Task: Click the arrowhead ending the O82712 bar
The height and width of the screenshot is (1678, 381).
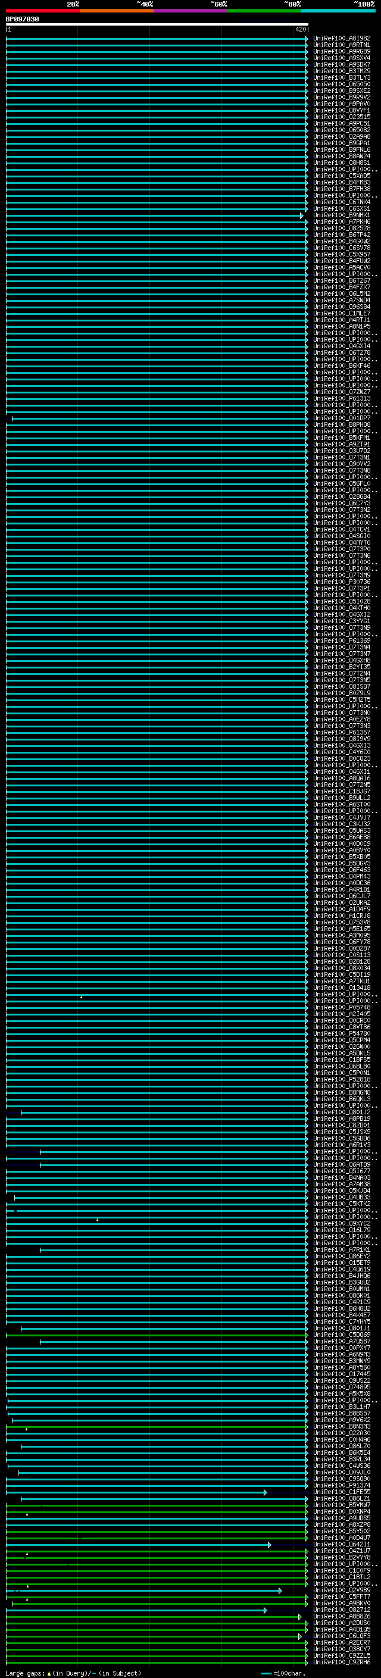Action: tap(265, 1610)
